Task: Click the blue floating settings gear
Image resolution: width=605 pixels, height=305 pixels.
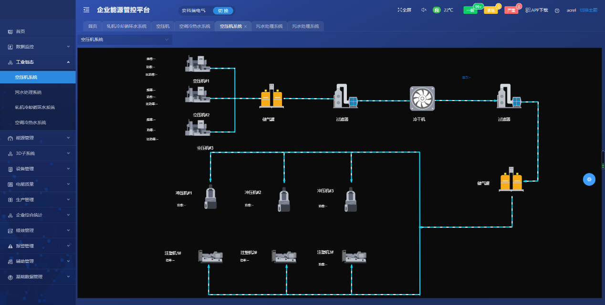Action: [x=589, y=179]
